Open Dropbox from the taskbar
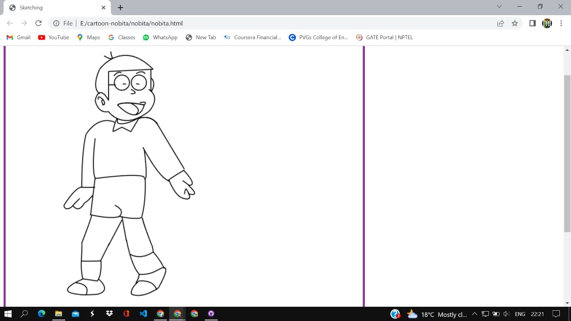This screenshot has height=321, width=571. (109, 314)
